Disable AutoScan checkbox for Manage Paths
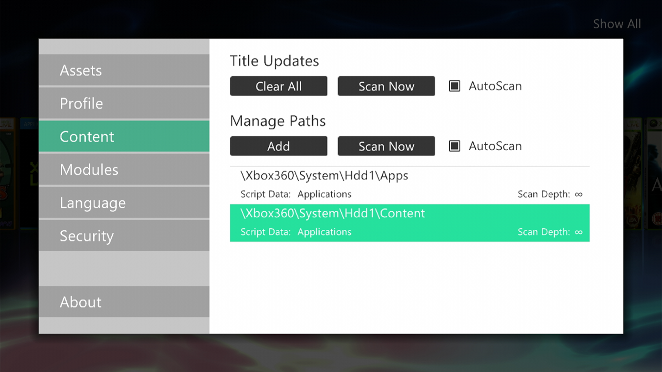This screenshot has height=372, width=662. tap(455, 146)
